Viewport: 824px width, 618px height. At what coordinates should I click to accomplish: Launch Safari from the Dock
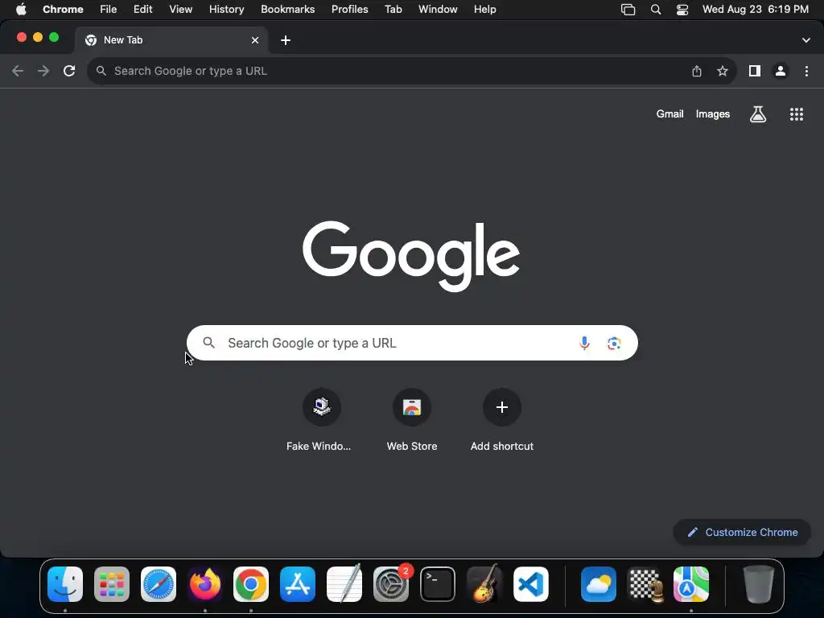pyautogui.click(x=159, y=584)
